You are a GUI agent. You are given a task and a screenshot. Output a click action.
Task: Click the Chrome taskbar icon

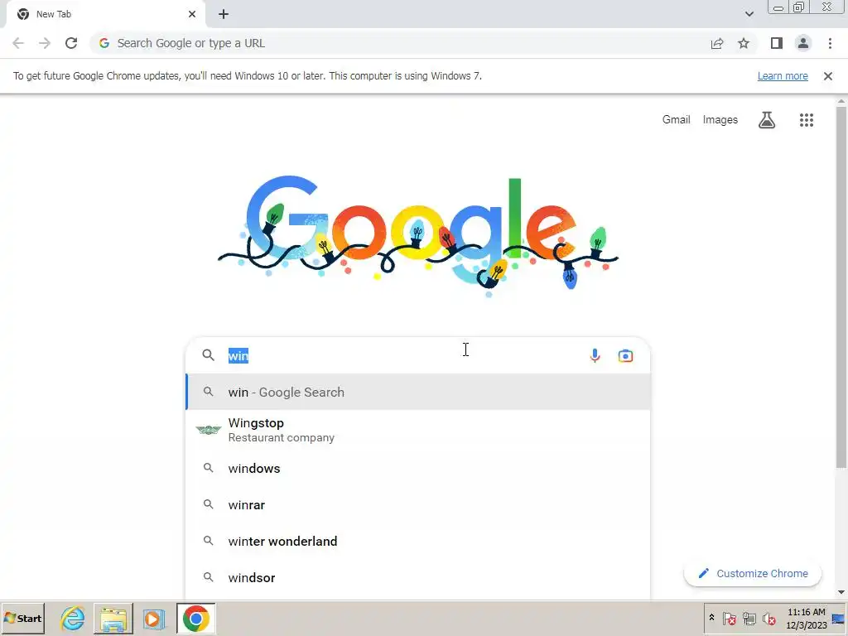coord(195,618)
